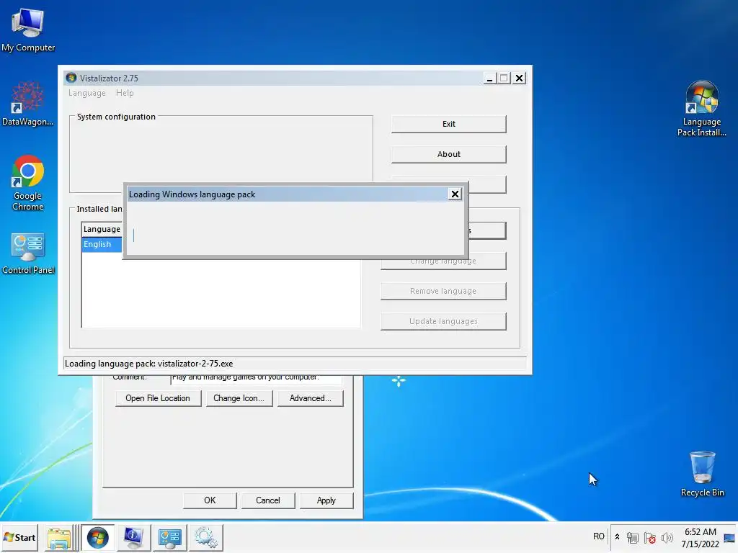Open Language Pack Install shortcut
This screenshot has height=553, width=738.
pos(701,109)
